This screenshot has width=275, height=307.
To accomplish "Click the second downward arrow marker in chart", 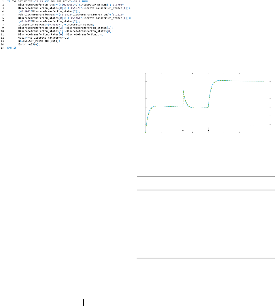I will pyautogui.click(x=208, y=129).
